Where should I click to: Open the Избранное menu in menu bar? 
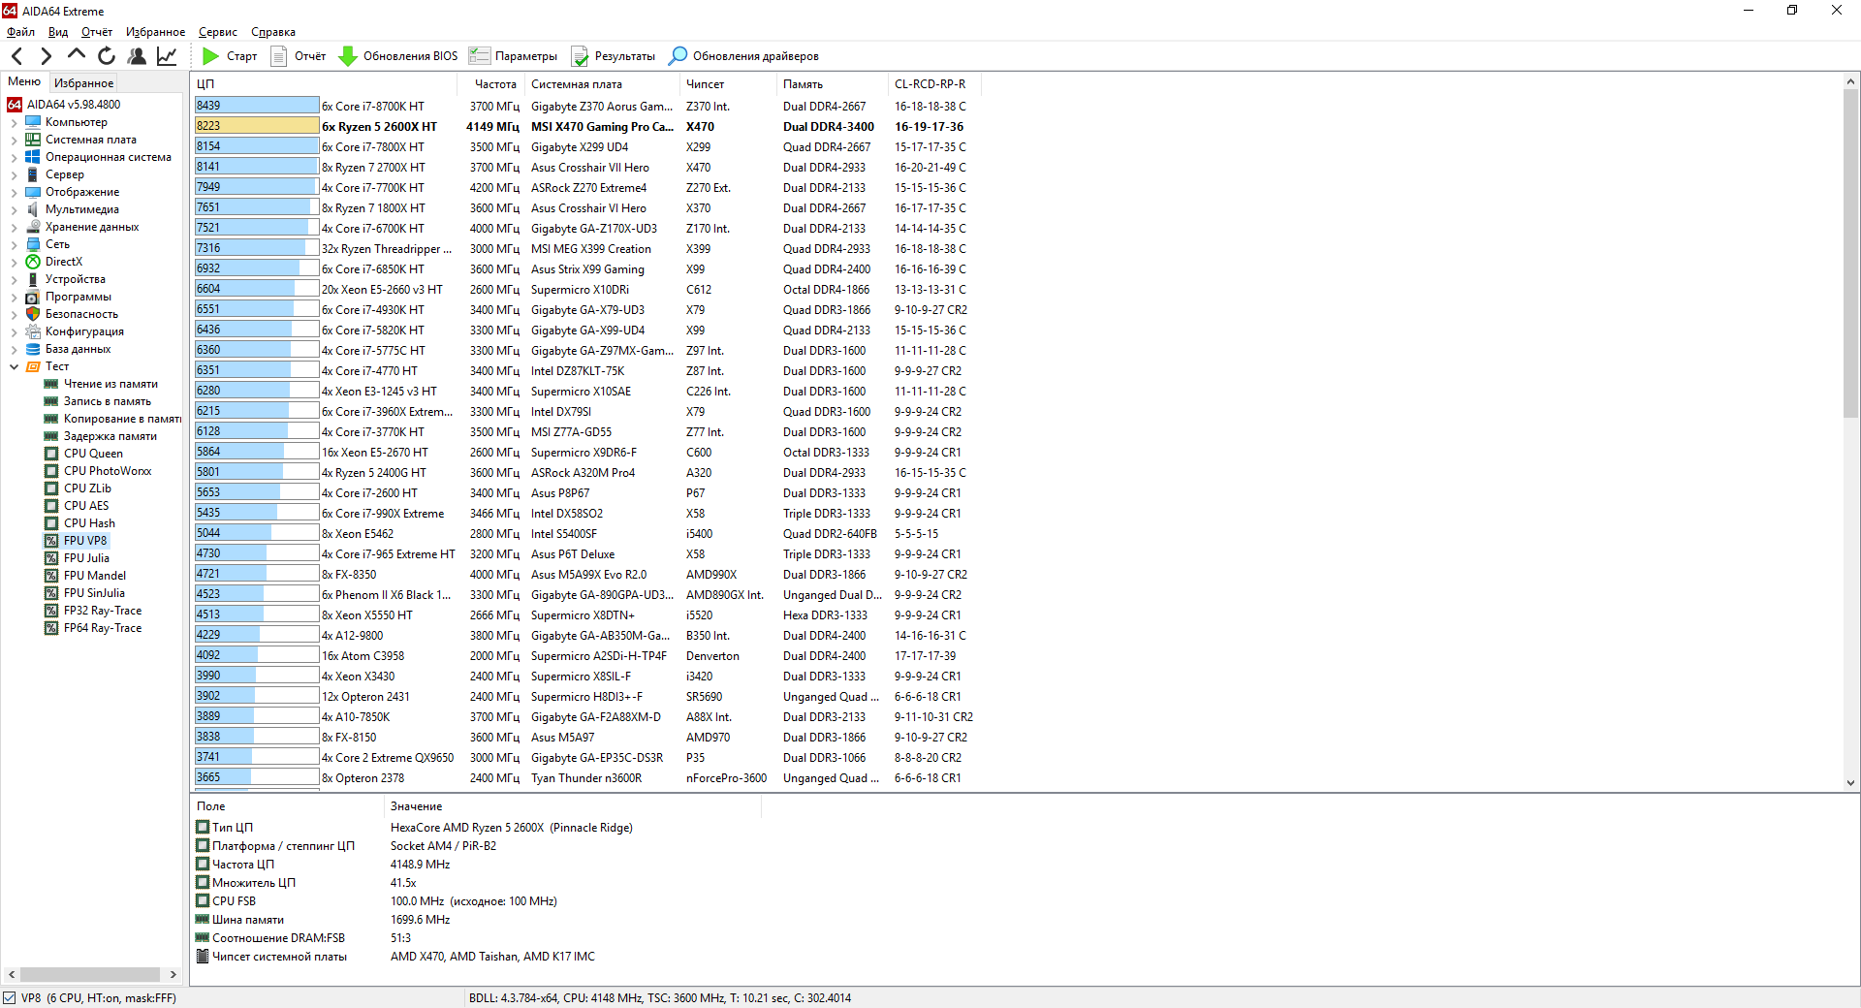tap(155, 32)
